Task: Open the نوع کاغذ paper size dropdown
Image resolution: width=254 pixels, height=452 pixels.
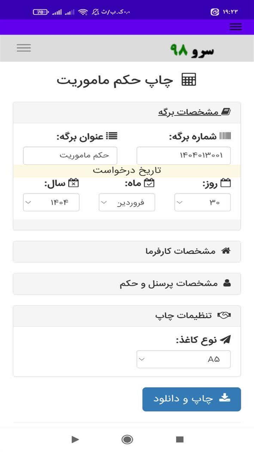Action: [x=183, y=359]
